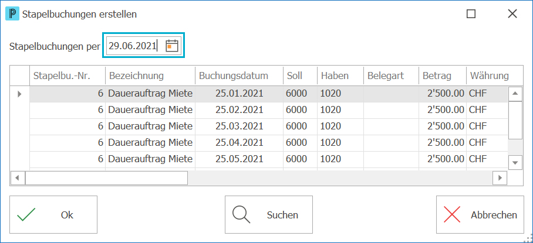Click the application logo in title bar
The image size is (533, 243).
coord(12,14)
